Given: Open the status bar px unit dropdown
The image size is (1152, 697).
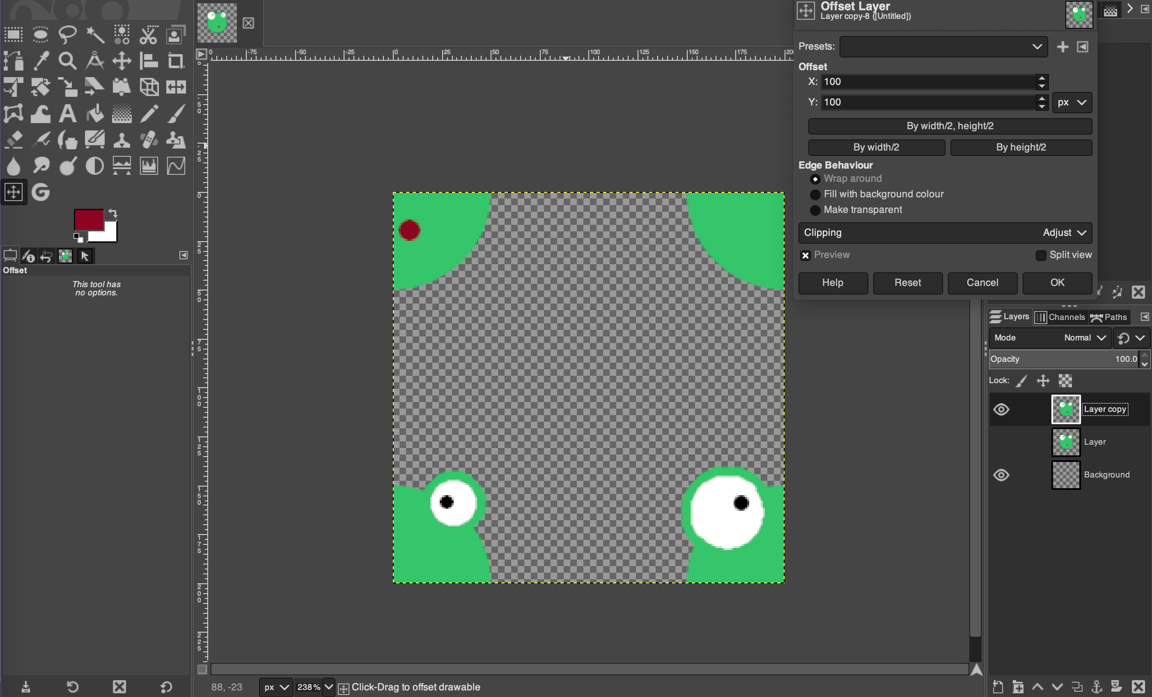Looking at the screenshot, I should (276, 687).
